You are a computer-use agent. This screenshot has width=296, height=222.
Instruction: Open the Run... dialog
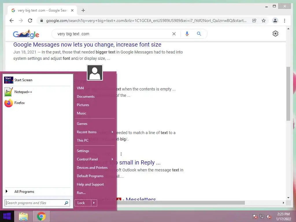tap(95, 193)
